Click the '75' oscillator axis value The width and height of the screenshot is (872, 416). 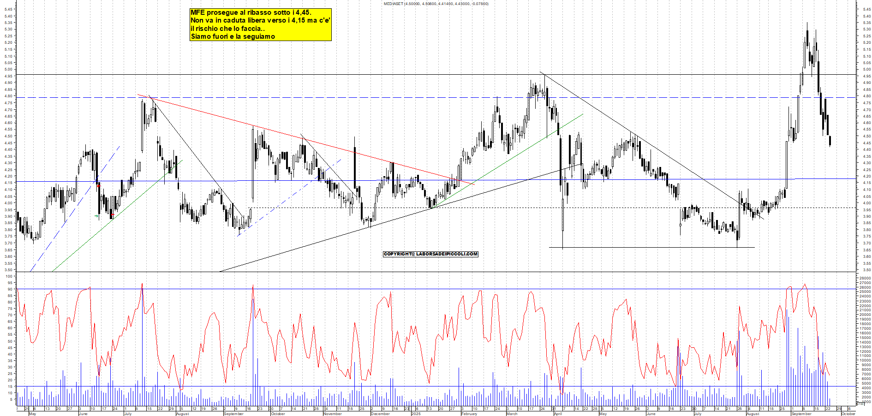[10, 309]
